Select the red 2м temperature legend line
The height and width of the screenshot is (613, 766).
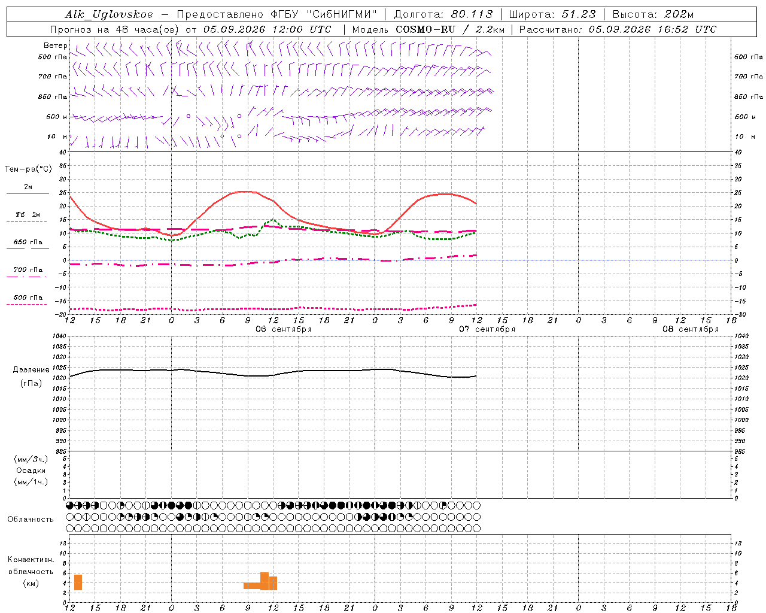28,193
